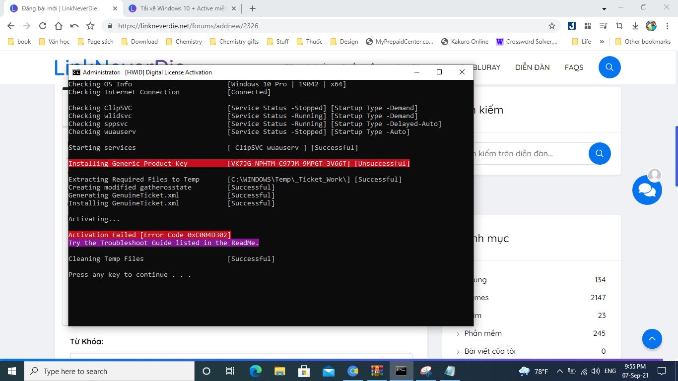Open the J extension icon next to the address bar
Image resolution: width=678 pixels, height=381 pixels.
(571, 25)
